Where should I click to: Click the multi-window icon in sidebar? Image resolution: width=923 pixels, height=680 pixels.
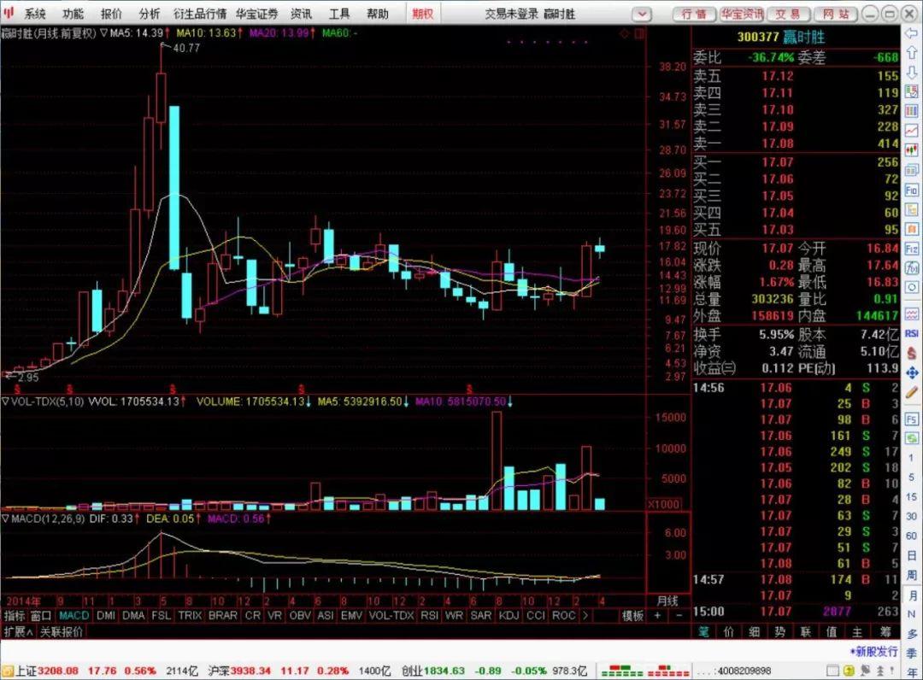[x=911, y=170]
